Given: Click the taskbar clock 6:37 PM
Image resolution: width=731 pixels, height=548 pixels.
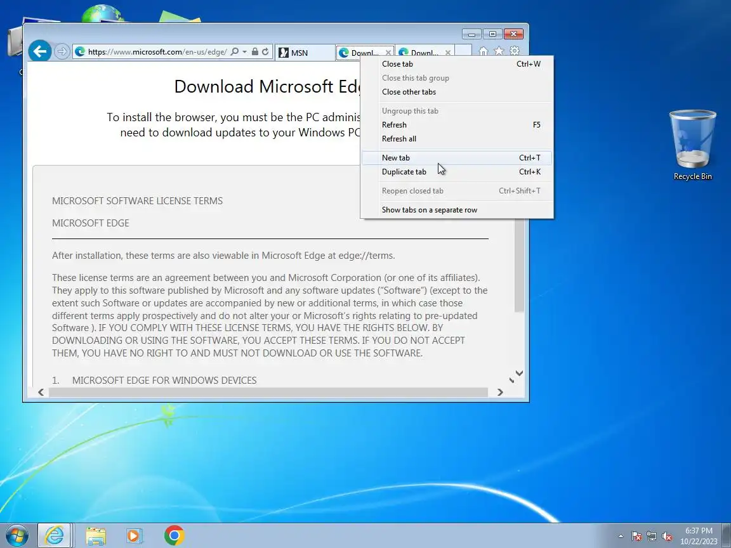Looking at the screenshot, I should tap(699, 531).
